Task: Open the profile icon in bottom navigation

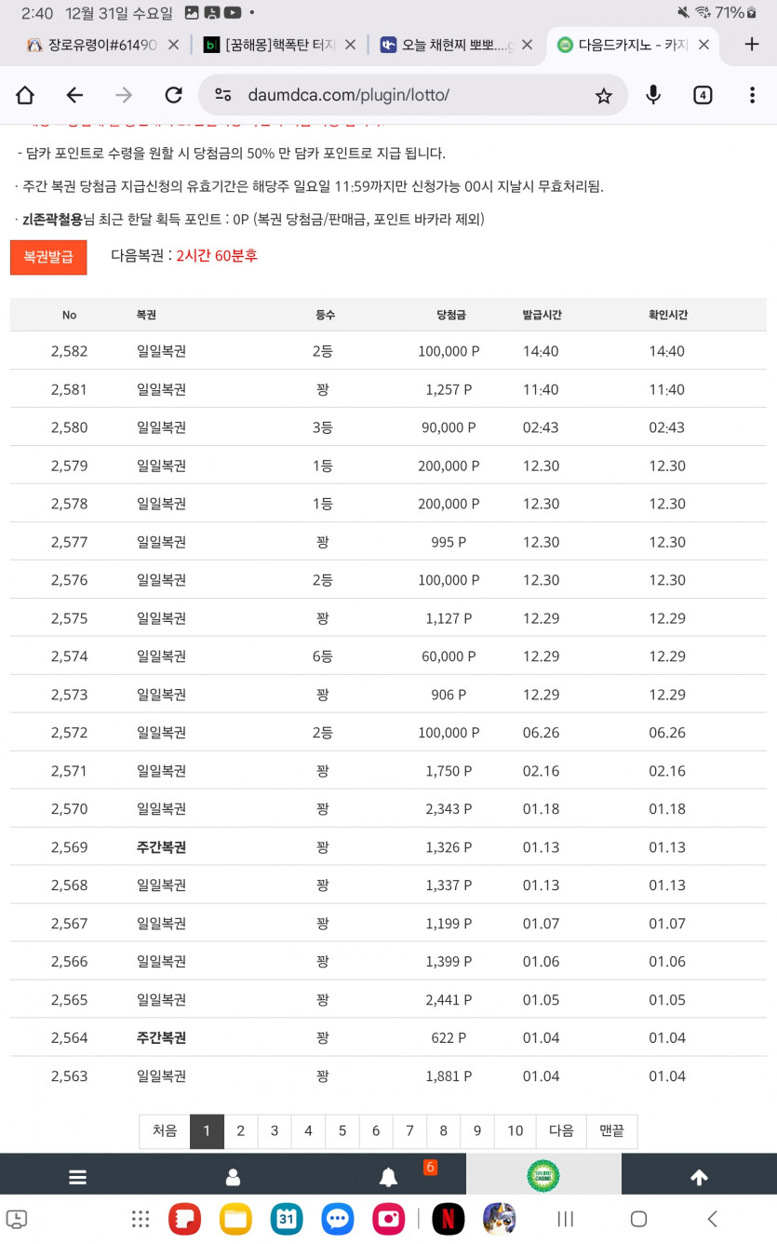Action: point(233,1175)
